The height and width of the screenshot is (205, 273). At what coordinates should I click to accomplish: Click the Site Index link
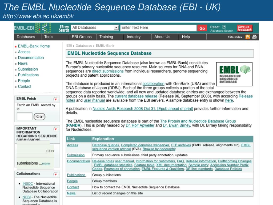(235, 37)
